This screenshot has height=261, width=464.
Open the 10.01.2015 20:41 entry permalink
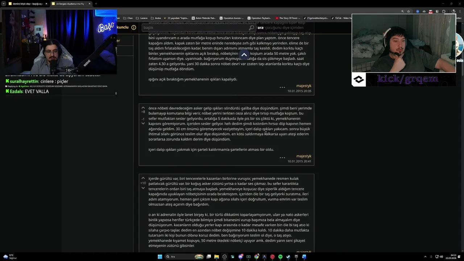tap(299, 161)
